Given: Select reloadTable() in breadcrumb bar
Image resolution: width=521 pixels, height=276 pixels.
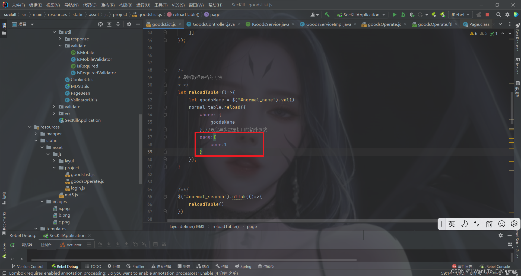Looking at the screenshot, I should [225, 226].
